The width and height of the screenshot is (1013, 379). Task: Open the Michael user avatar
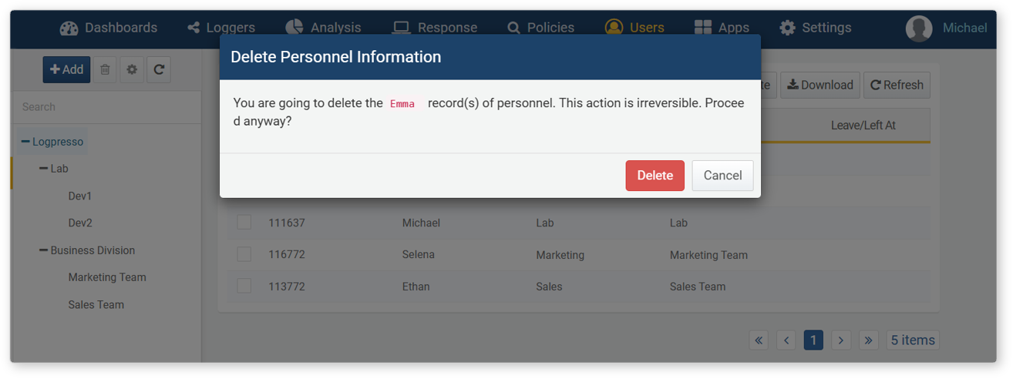click(x=919, y=28)
